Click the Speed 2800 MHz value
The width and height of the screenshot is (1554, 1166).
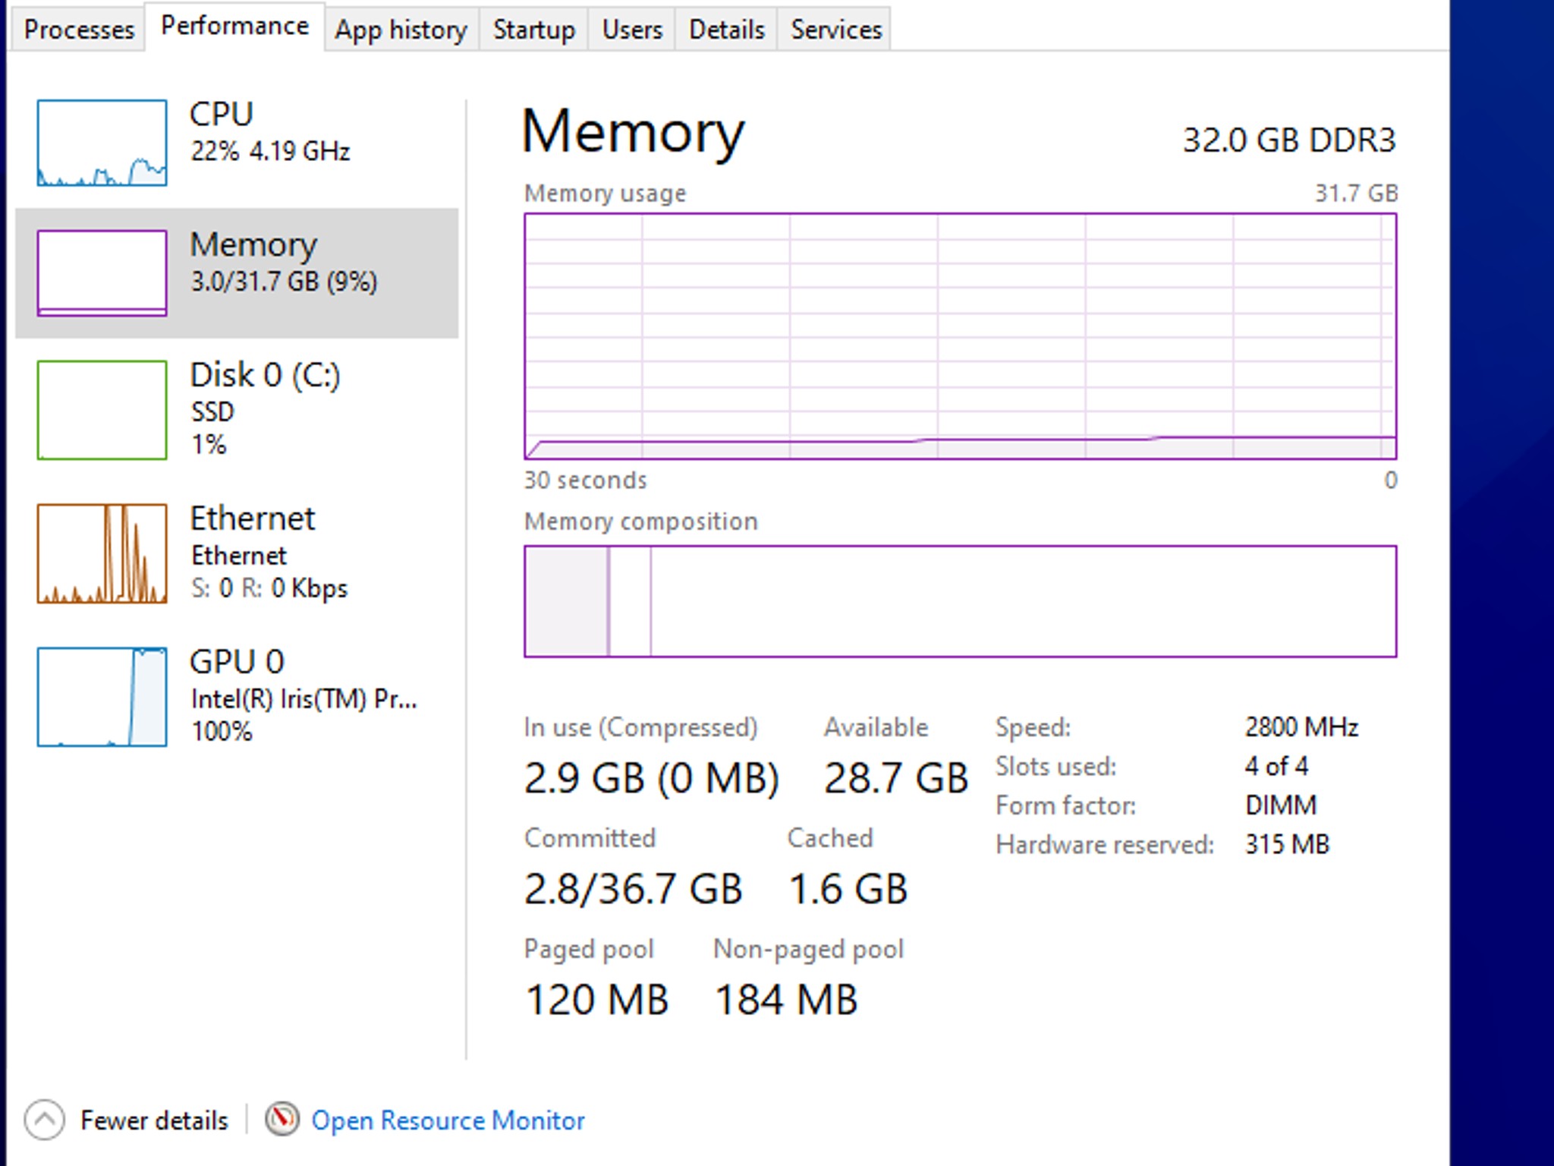point(1301,727)
